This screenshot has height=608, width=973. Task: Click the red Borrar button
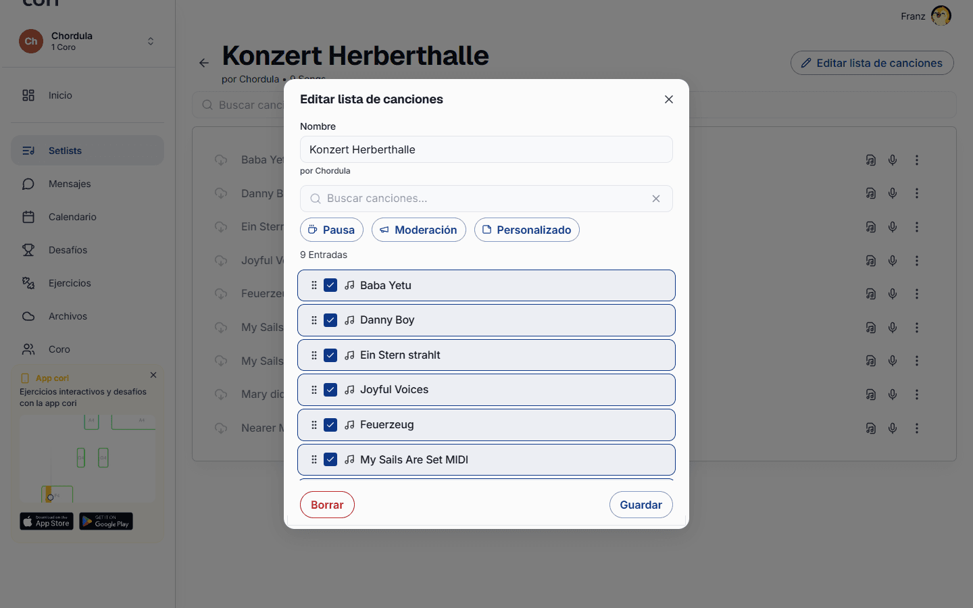(x=327, y=505)
